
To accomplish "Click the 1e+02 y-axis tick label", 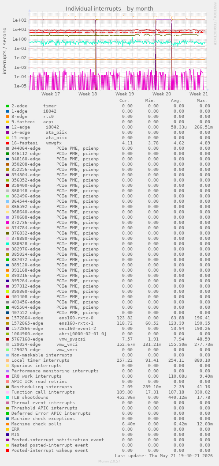I will click(x=20, y=20).
